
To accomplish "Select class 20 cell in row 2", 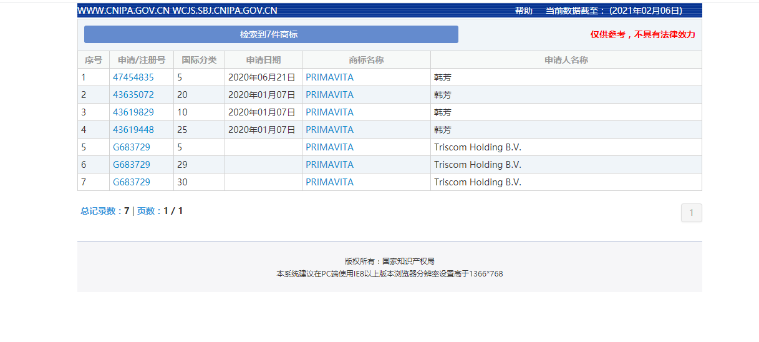I will click(199, 95).
